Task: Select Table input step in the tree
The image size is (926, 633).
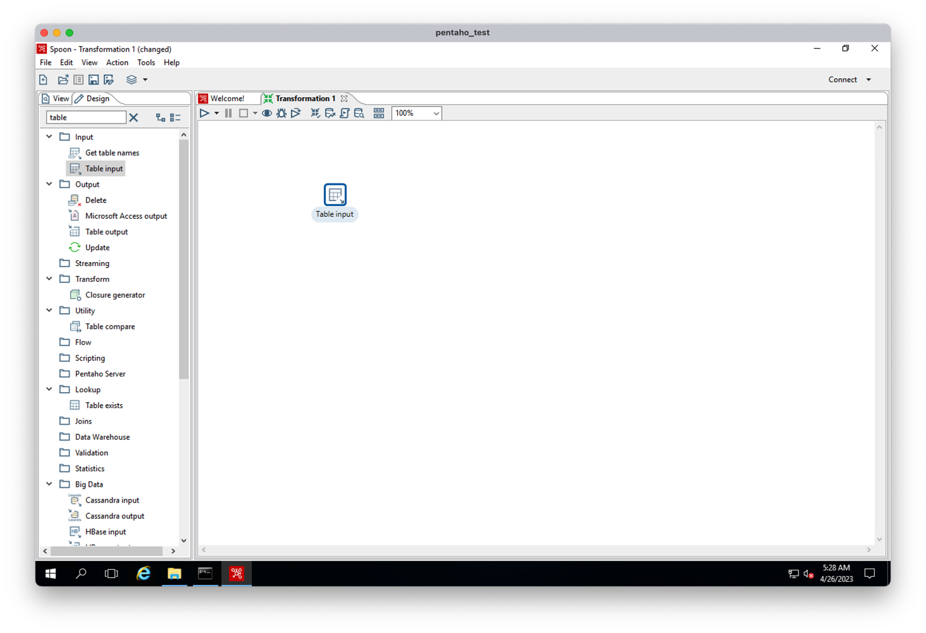Action: click(x=96, y=169)
